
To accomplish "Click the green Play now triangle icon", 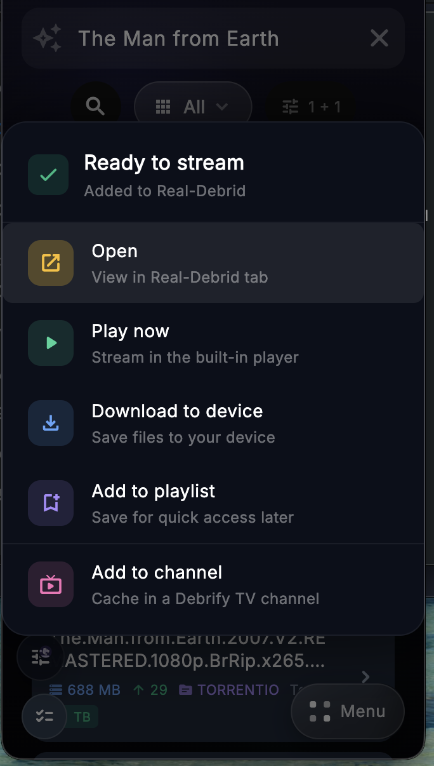I will coord(51,343).
